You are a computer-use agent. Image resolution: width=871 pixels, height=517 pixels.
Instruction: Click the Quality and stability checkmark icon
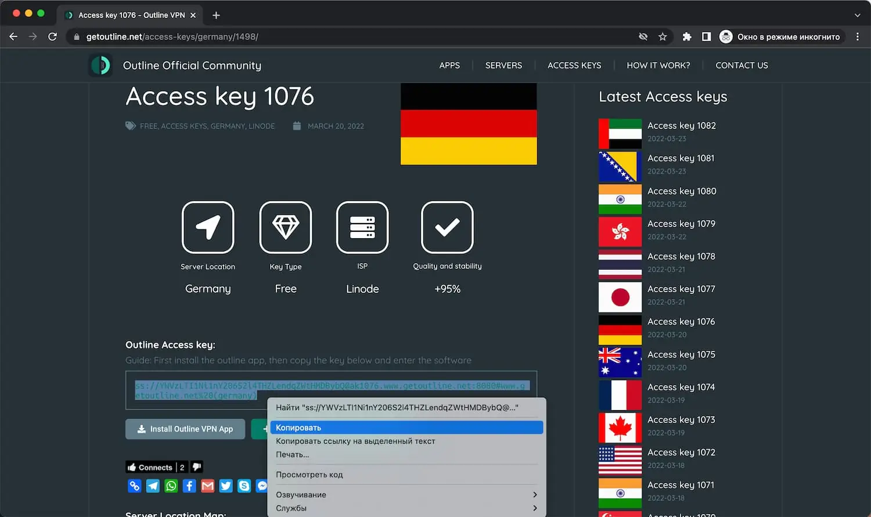[x=447, y=227]
